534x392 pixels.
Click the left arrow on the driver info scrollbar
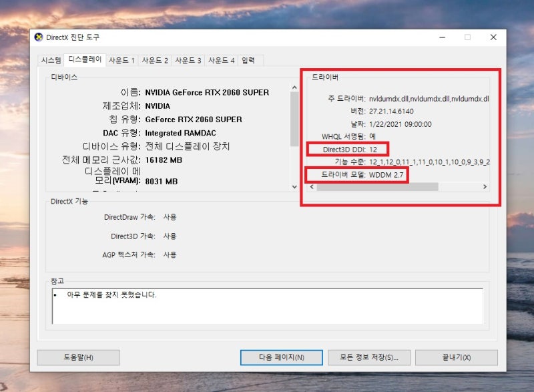point(312,187)
